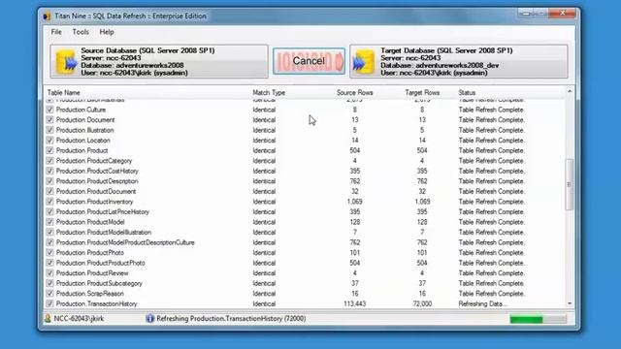Click the Target Database icon
The width and height of the screenshot is (621, 349).
(x=364, y=62)
